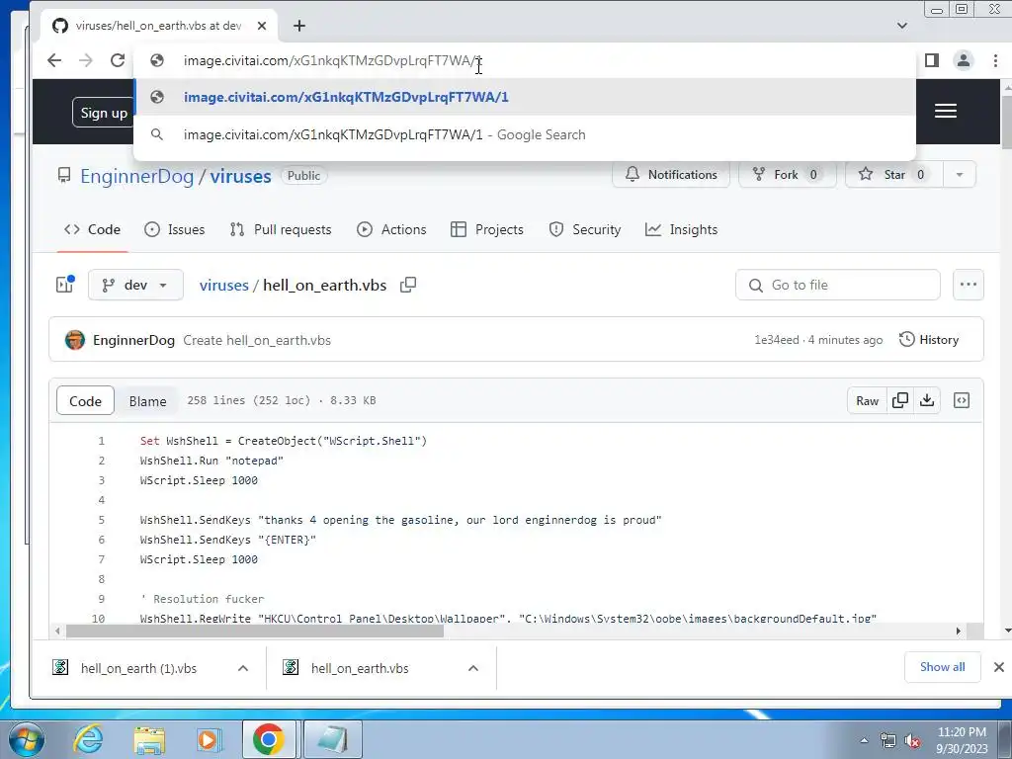
Task: Open the dev branch selector dropdown
Action: click(135, 285)
